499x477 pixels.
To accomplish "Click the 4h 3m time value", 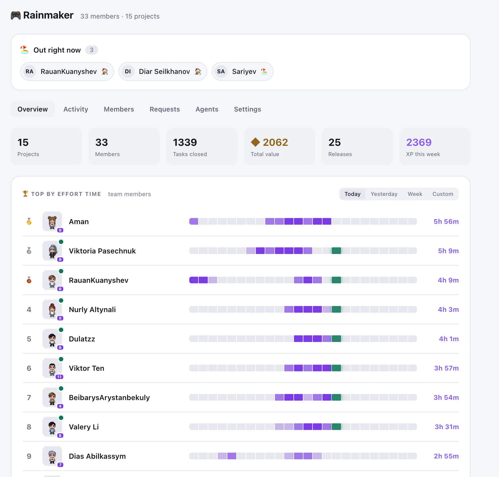I will pos(448,310).
